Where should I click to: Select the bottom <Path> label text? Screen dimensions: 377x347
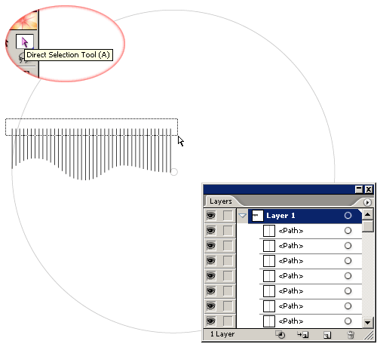click(x=291, y=321)
